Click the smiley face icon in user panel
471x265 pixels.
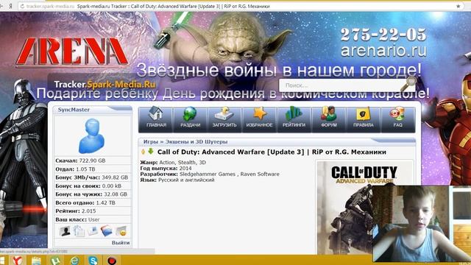[121, 231]
